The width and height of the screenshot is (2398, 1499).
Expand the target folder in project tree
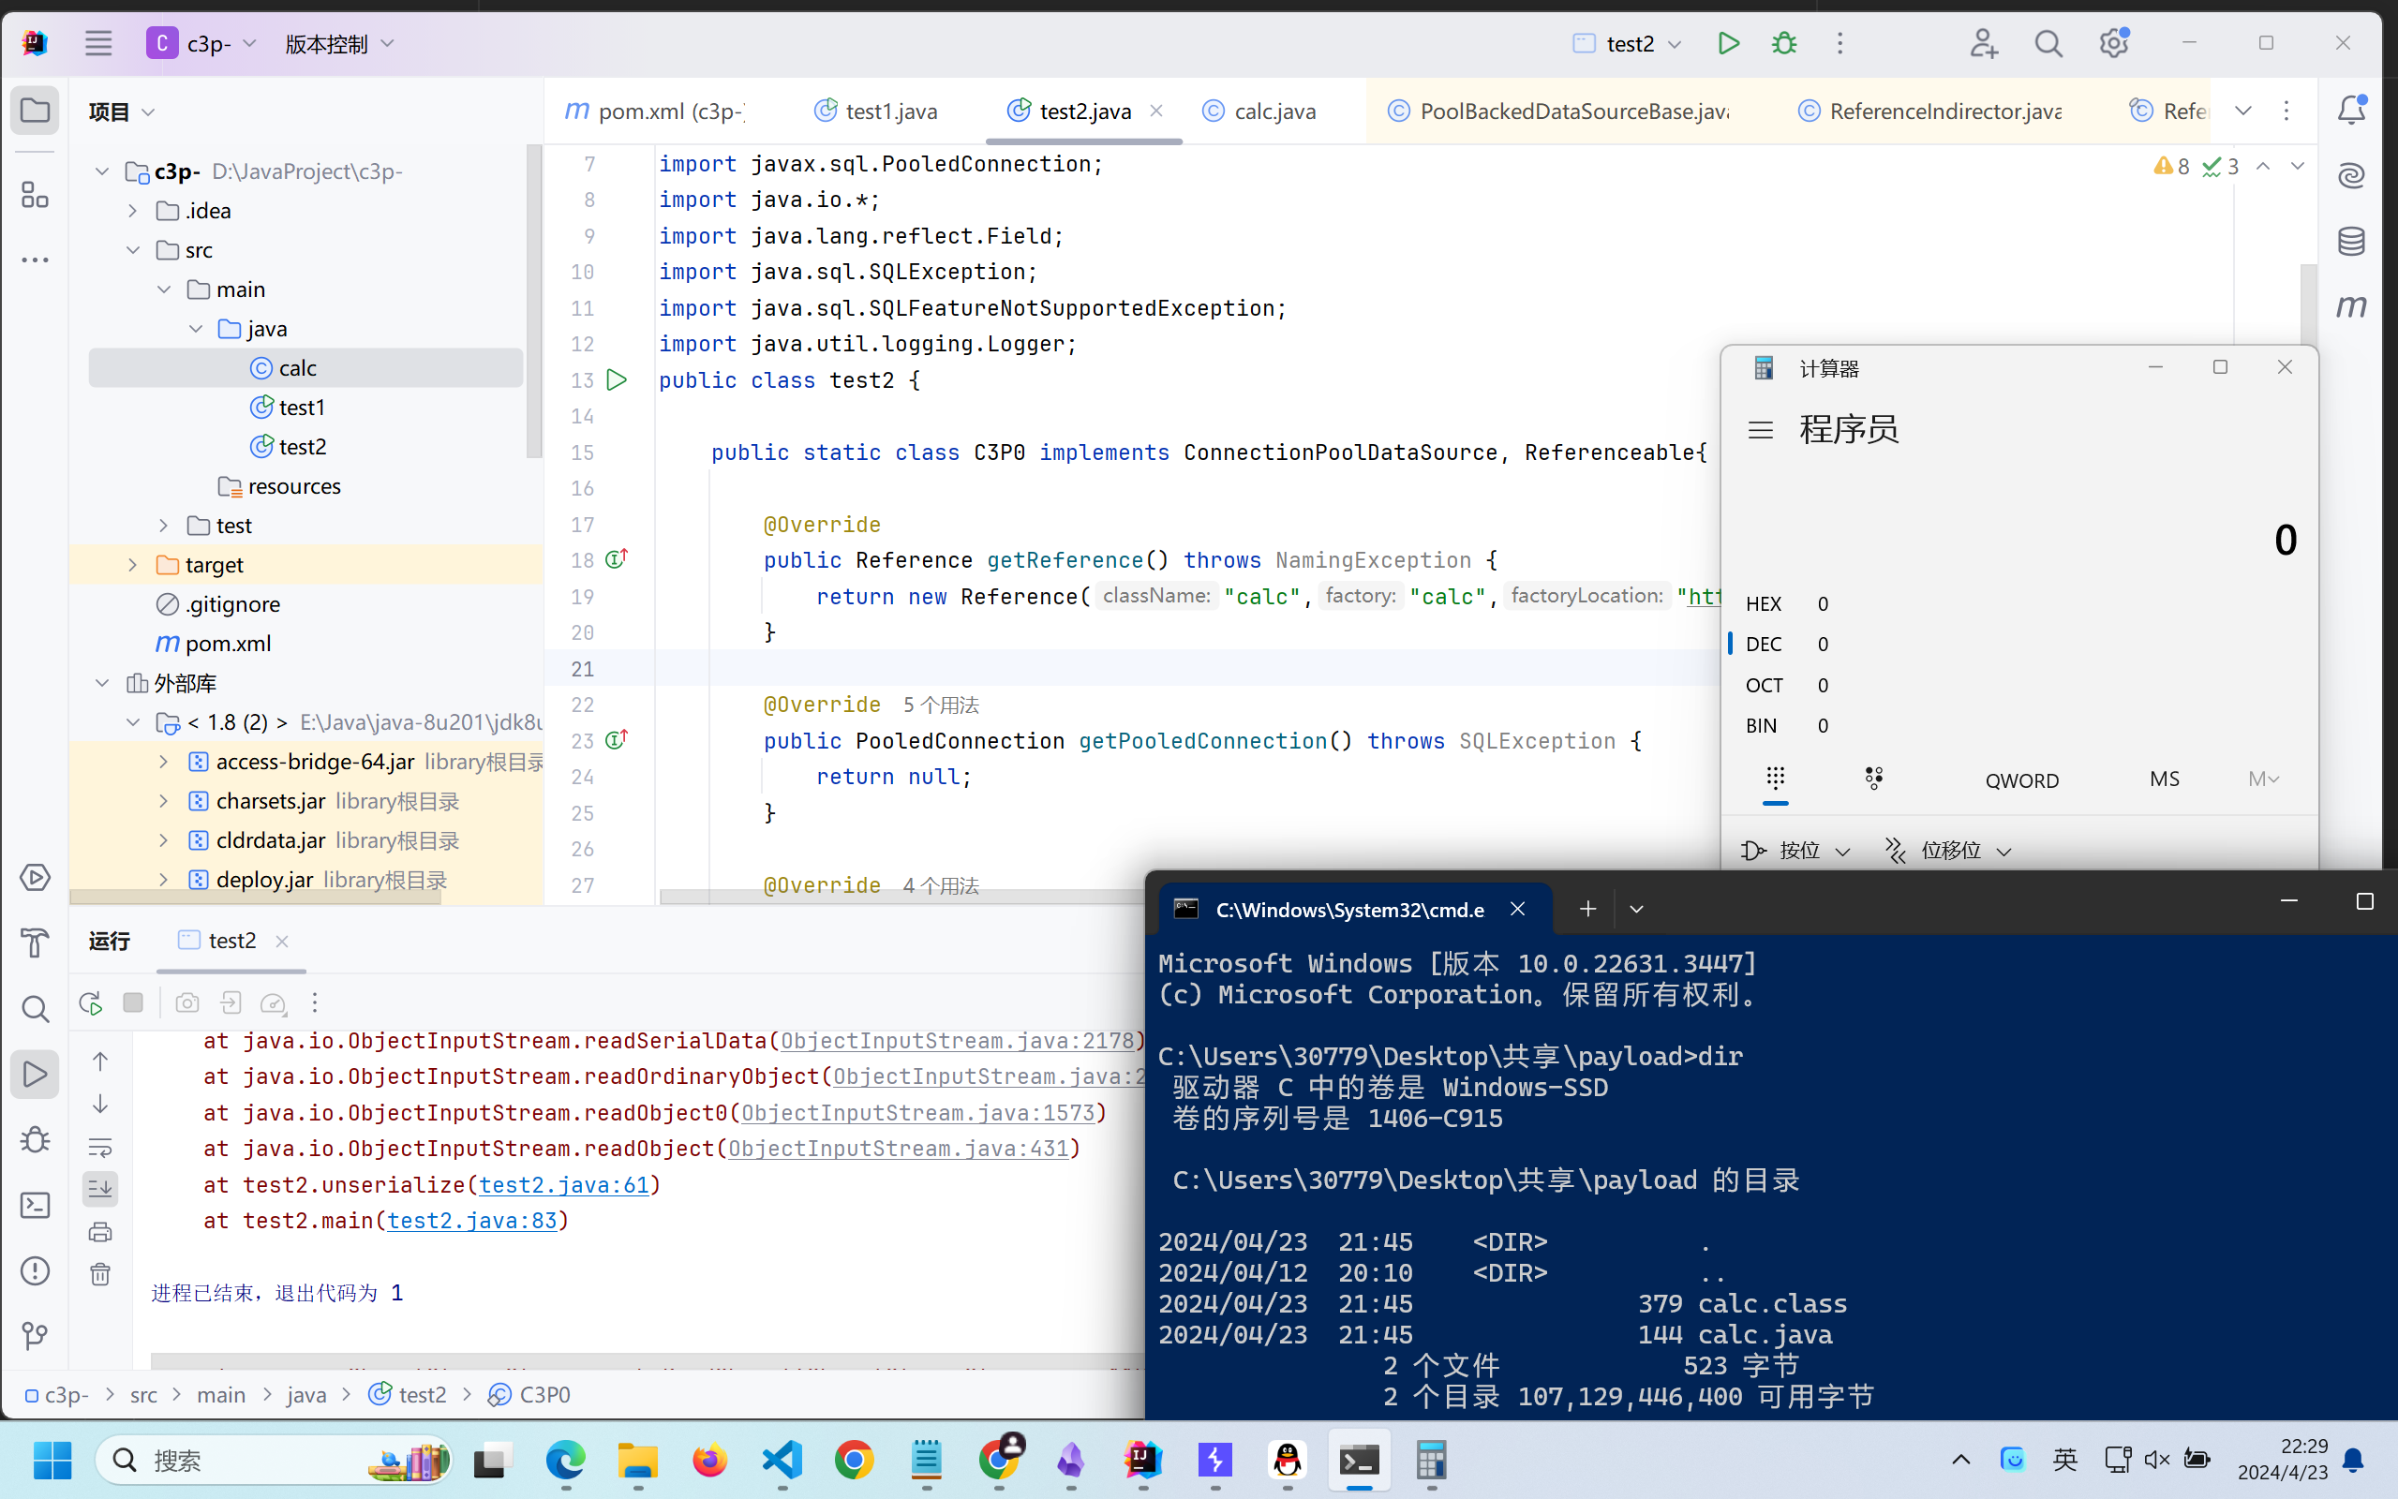[x=134, y=564]
